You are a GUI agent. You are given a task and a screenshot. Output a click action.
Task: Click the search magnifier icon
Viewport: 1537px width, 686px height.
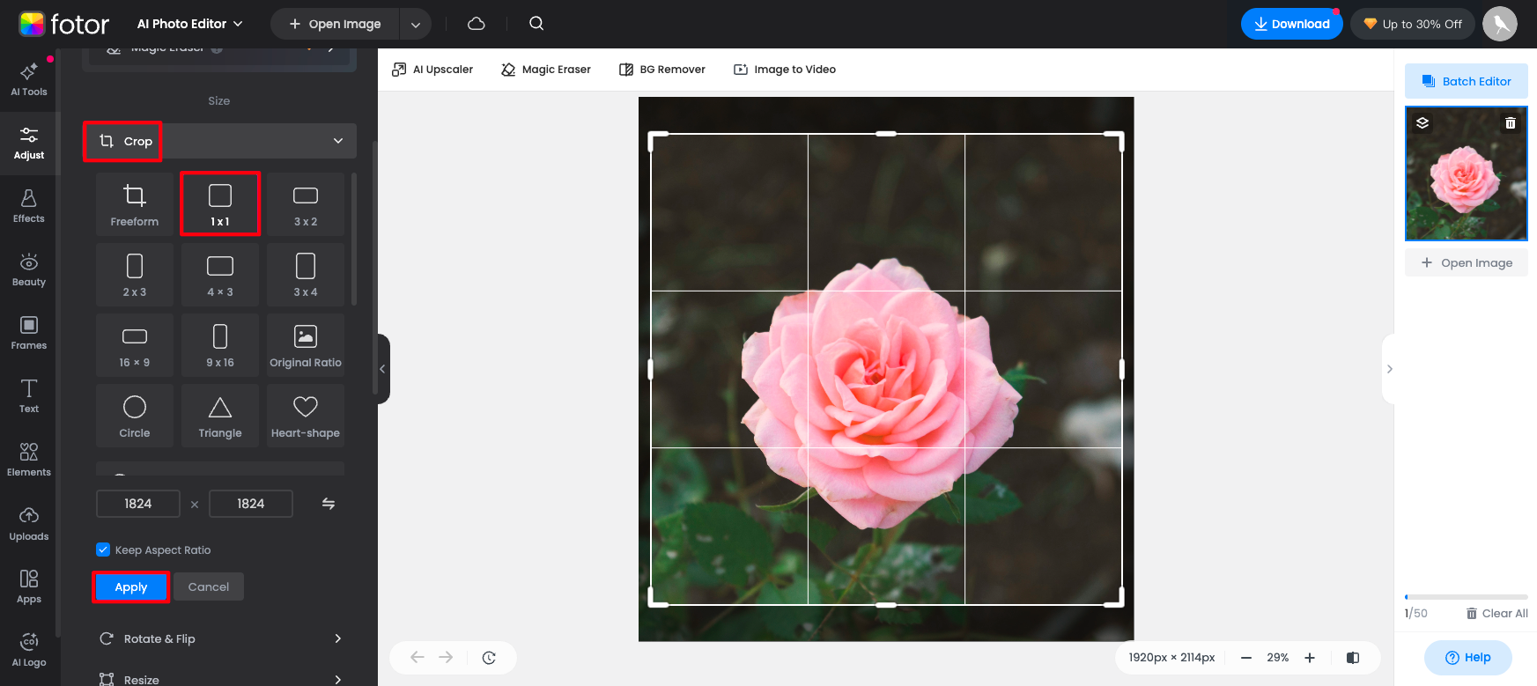[x=536, y=24]
